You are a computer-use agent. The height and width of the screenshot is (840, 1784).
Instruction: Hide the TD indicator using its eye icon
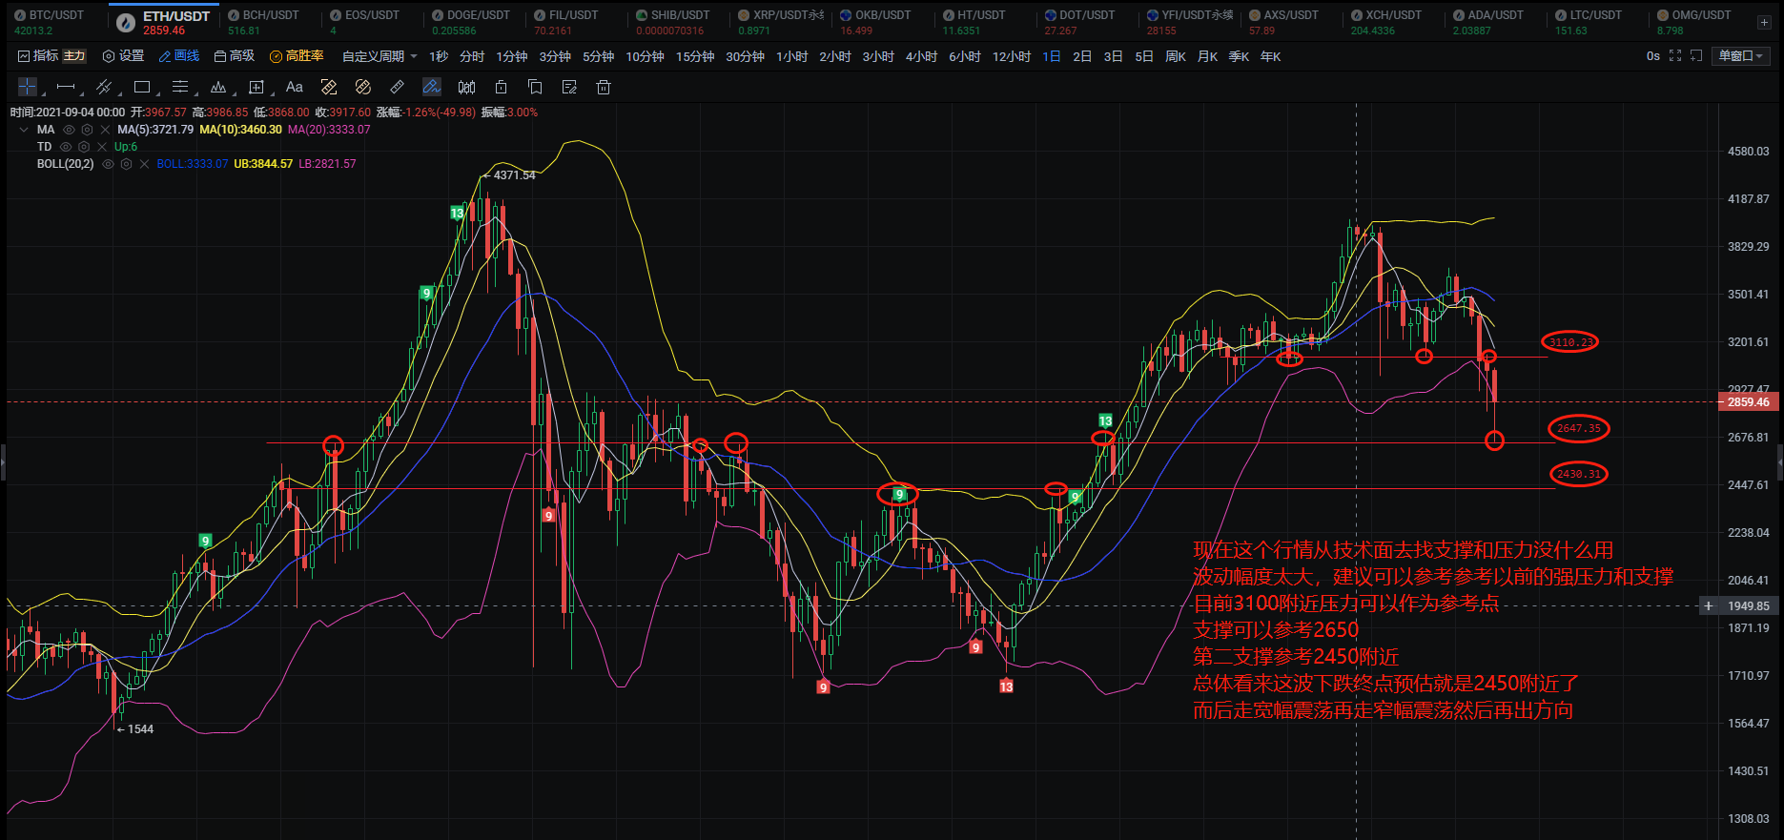coord(66,147)
